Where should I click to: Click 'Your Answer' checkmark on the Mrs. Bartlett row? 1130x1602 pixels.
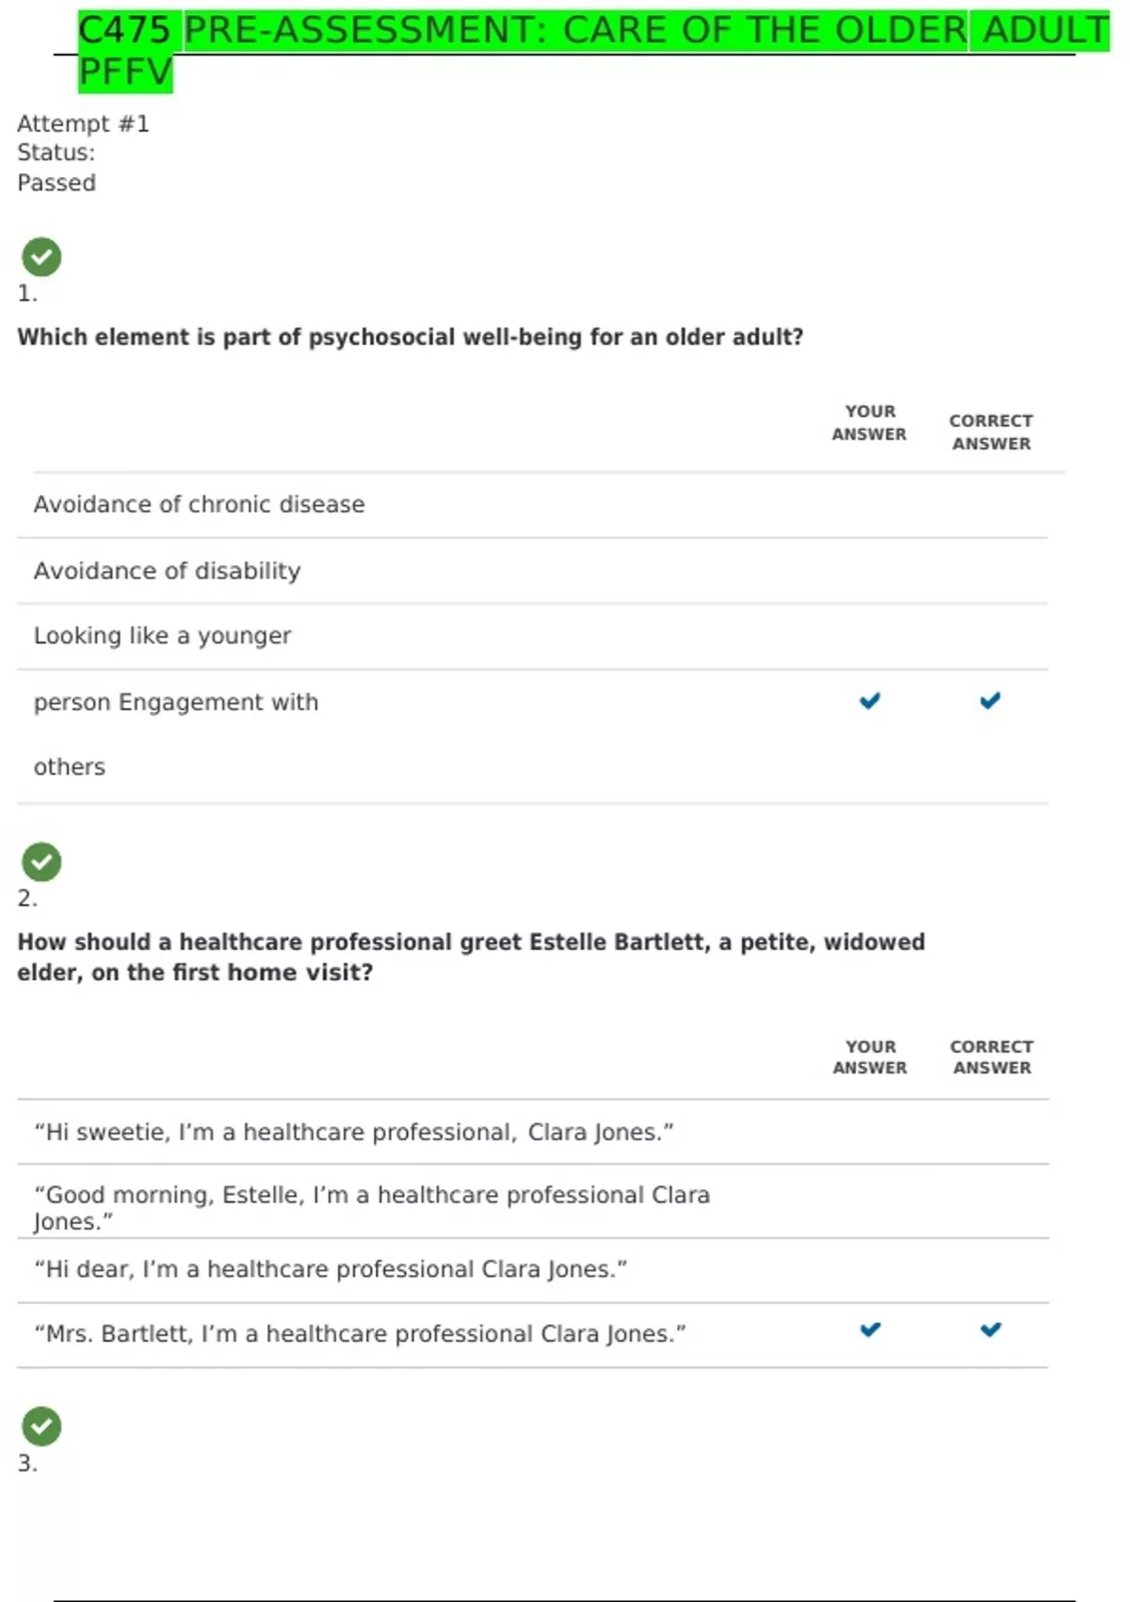tap(870, 1330)
